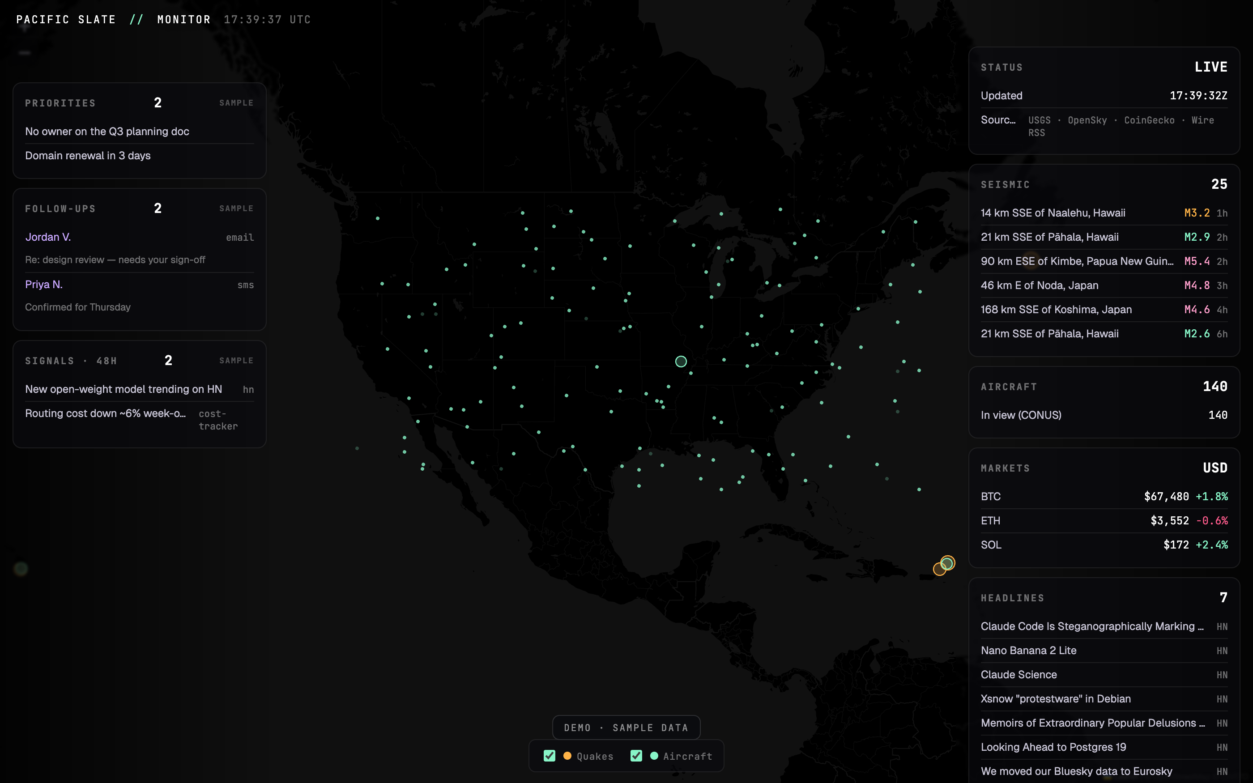Screen dimensions: 1253x783
Task: Click the 17:39:37 UTC clock
Action: point(267,20)
